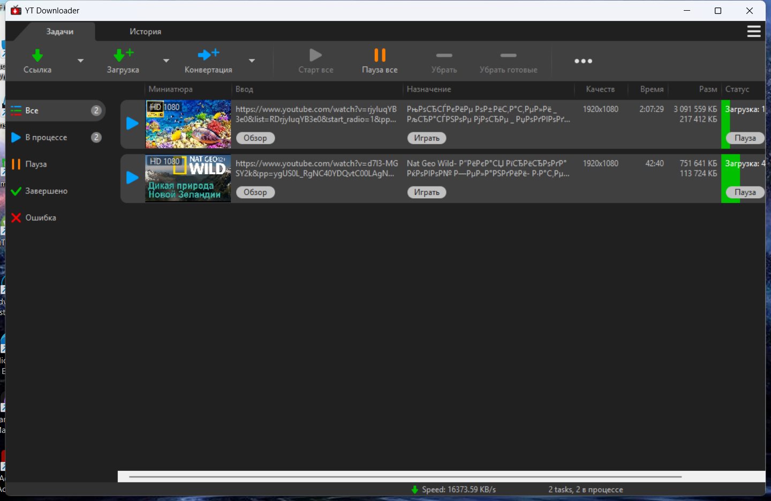The image size is (771, 501).
Task: Click the Убрать готовые toolbar icon
Action: coord(508,55)
